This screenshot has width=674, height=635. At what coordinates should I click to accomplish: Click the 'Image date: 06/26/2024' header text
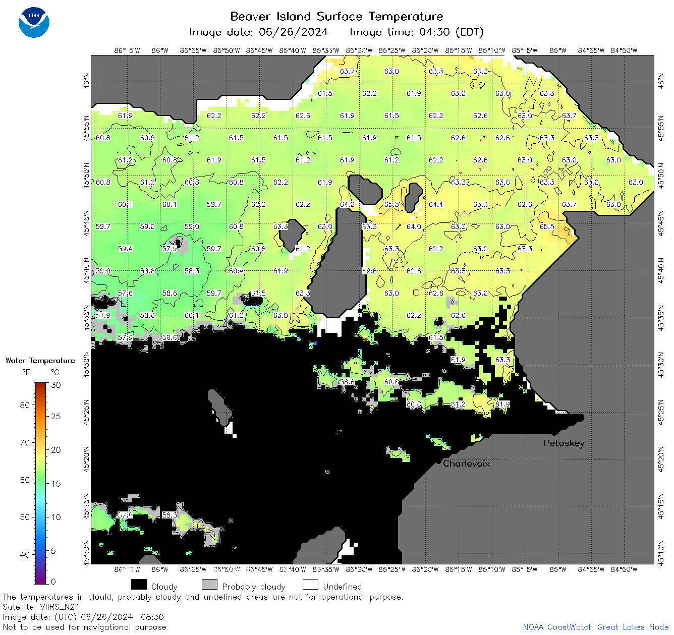coord(258,32)
